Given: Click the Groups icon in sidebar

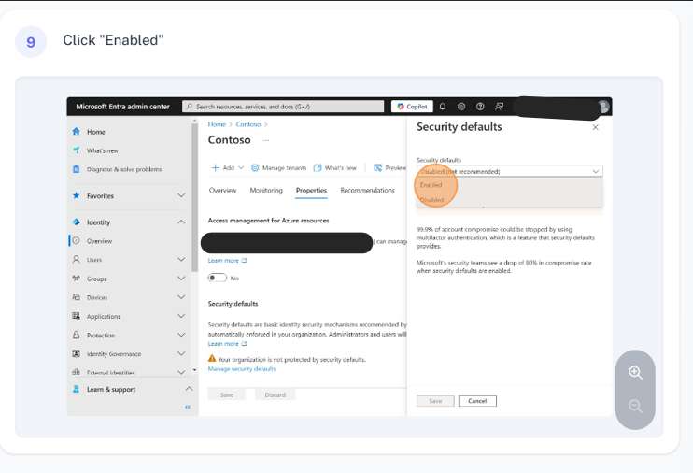Looking at the screenshot, I should point(76,279).
